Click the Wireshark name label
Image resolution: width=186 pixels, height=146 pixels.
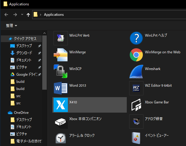tap(153, 69)
